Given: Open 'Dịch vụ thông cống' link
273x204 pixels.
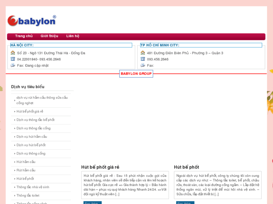Looking at the screenshot, I should point(31,153).
